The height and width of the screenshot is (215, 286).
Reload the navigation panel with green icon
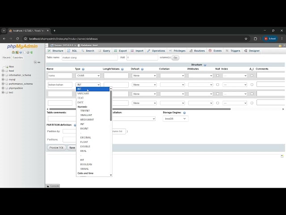tap(31, 52)
